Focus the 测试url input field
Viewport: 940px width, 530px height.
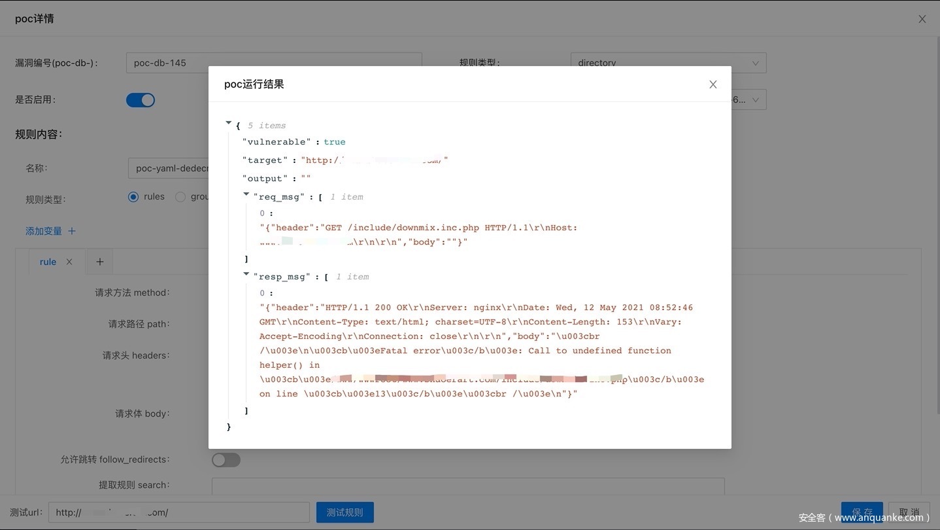(x=178, y=512)
